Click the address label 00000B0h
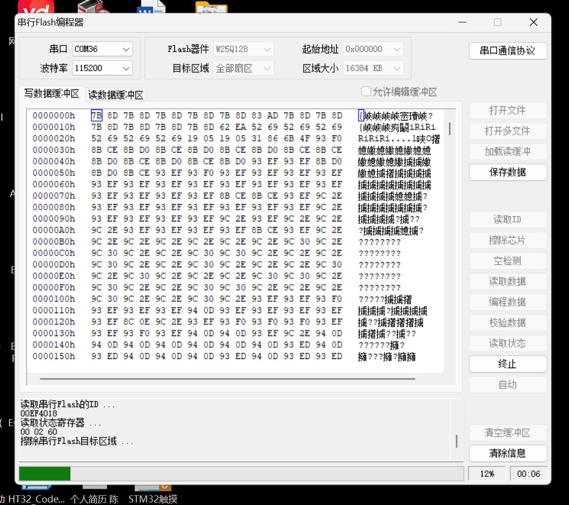Viewport: 569px width, 505px height. coord(54,242)
